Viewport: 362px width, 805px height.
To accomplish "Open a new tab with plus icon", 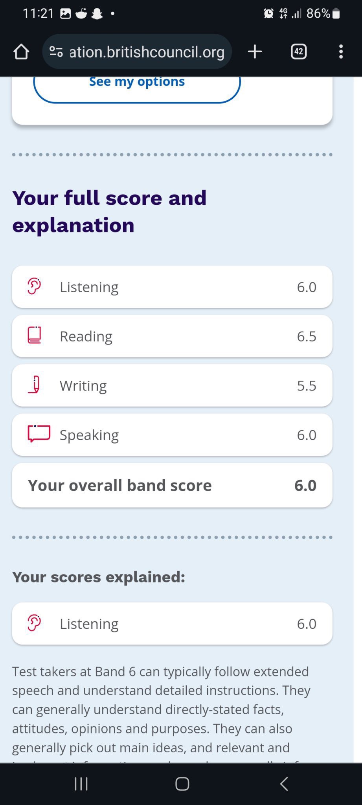I will coord(255,52).
